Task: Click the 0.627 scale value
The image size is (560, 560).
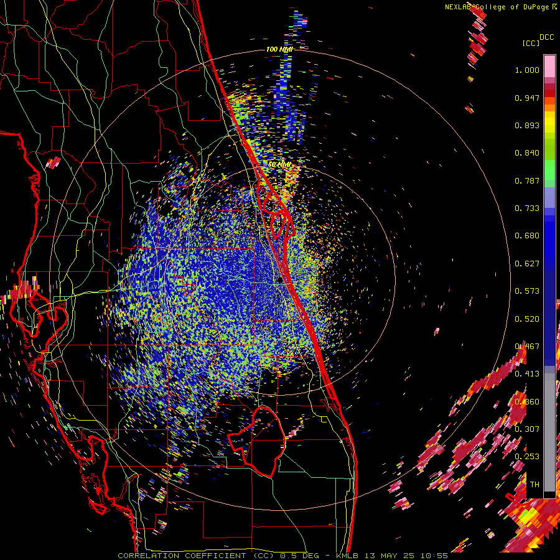Action: pos(527,264)
